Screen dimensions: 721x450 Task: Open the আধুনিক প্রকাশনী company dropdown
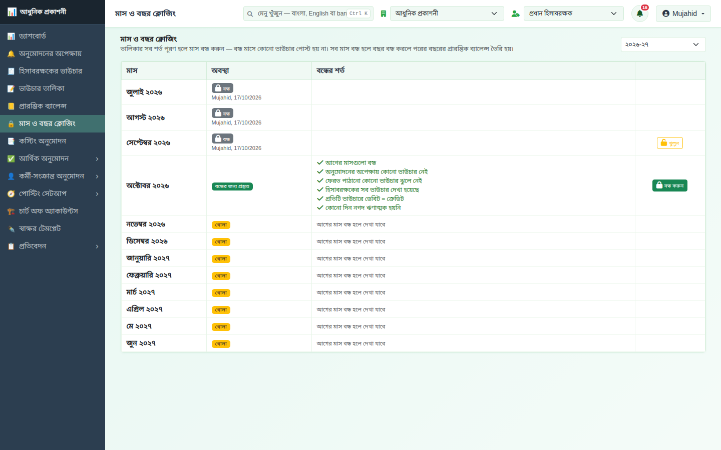pyautogui.click(x=447, y=13)
